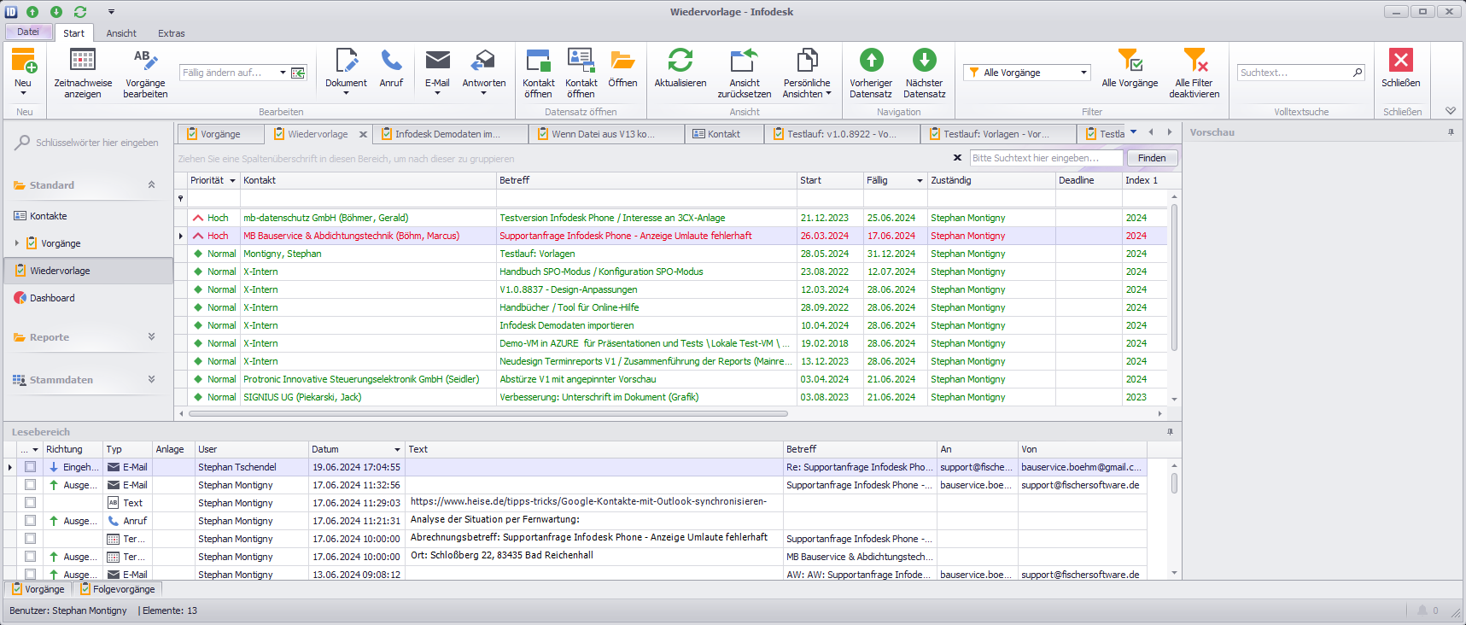Close the Wiedervorlage tab

[x=363, y=134]
